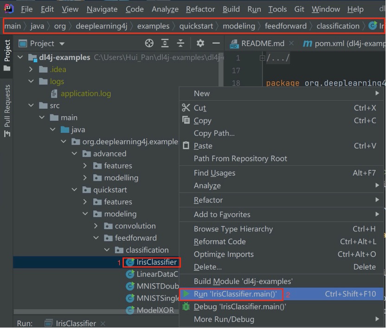Screen dimensions: 386x328
Task: Click the Project tree horizontal scrollbar
Action: 96,312
